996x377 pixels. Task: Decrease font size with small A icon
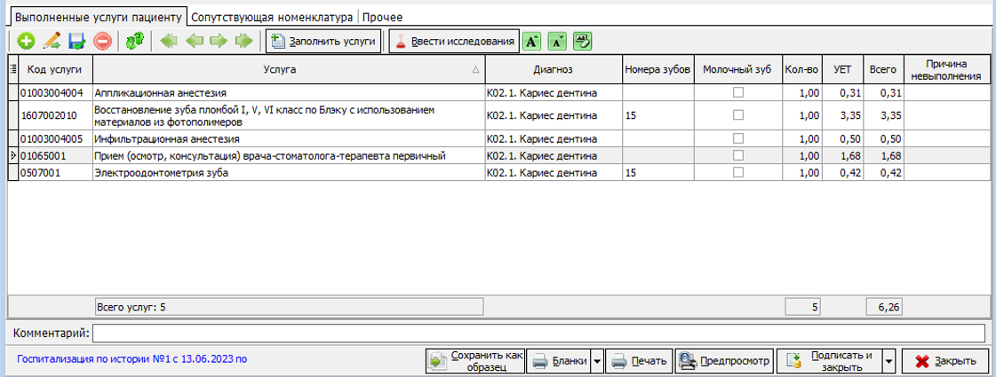557,41
